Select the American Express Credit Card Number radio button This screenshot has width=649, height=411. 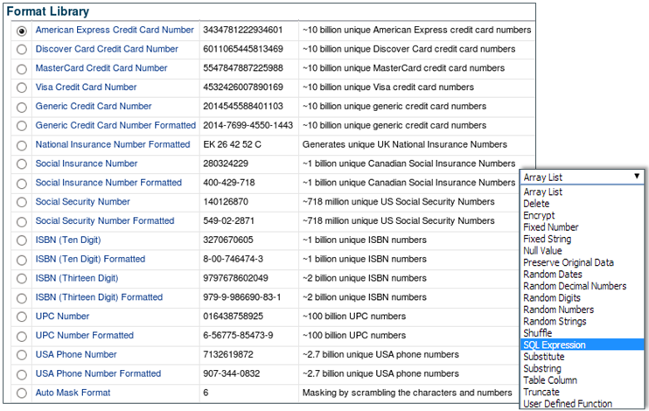(21, 31)
